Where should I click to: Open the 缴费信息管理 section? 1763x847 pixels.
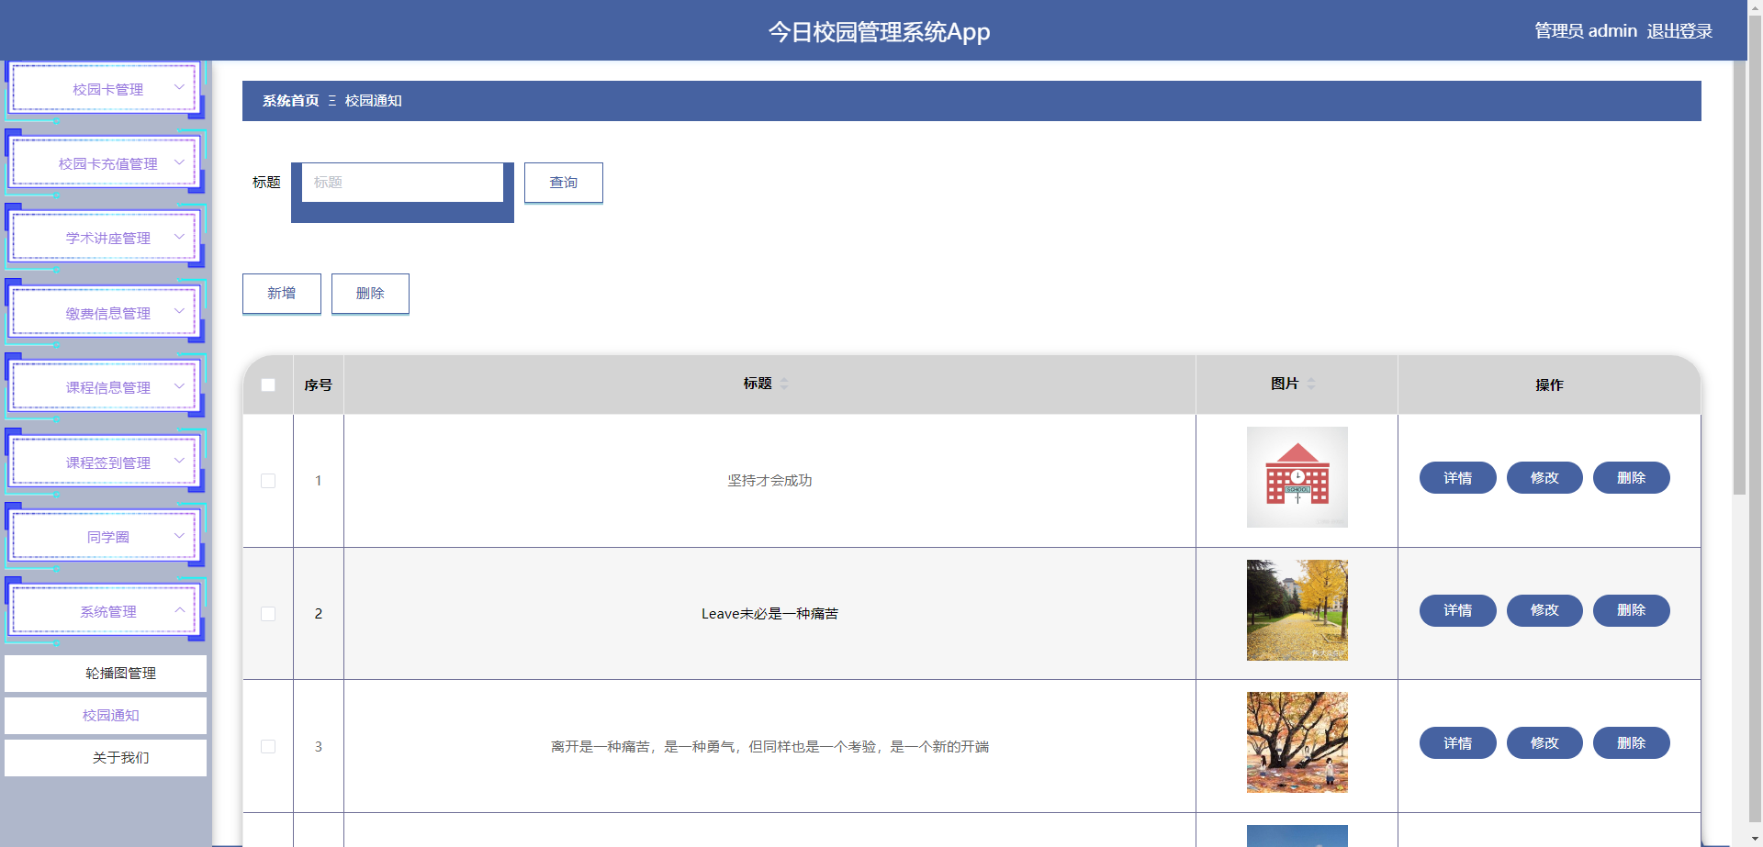(x=105, y=312)
